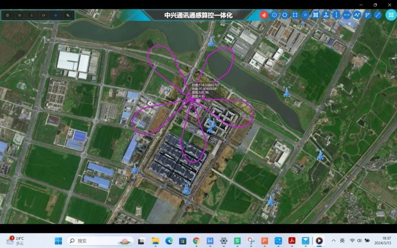Select the horizontal distance measurement tool

pos(347,15)
